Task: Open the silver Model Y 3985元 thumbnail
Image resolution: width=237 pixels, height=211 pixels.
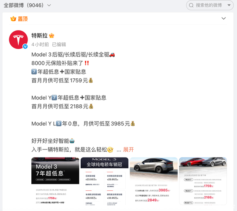Action: pyautogui.click(x=154, y=181)
